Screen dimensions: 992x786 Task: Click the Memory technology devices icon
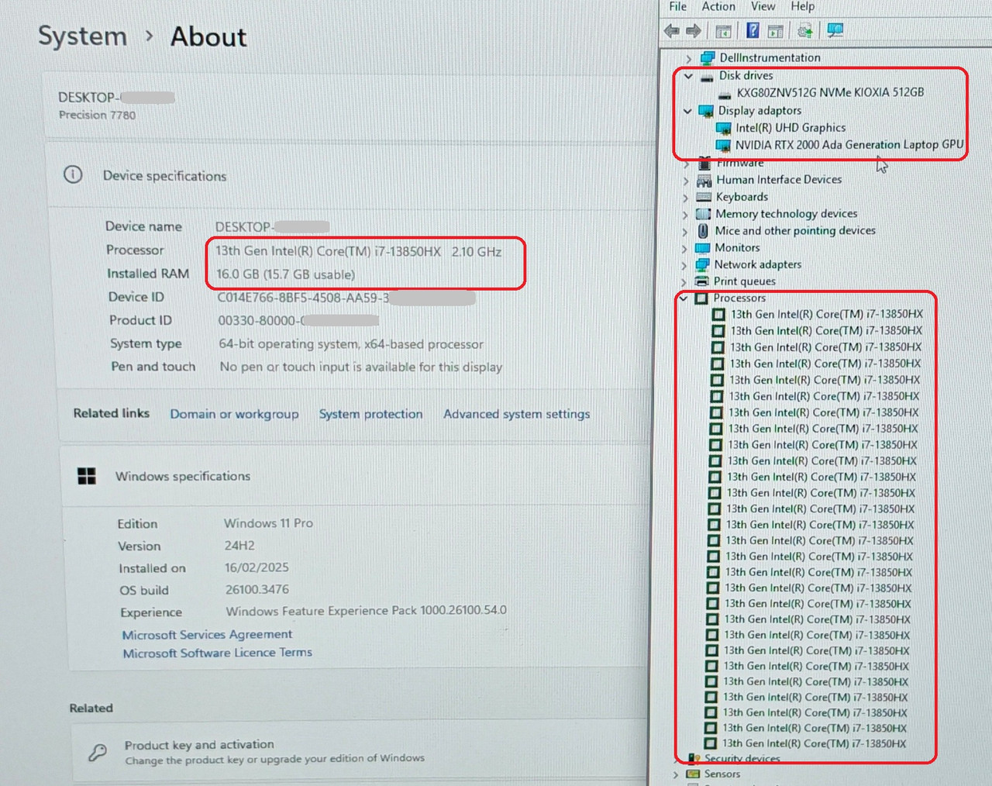pyautogui.click(x=703, y=214)
